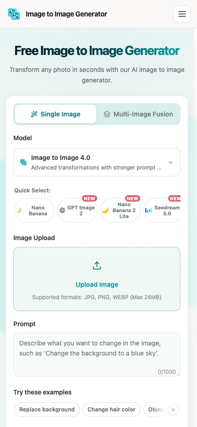Click the Image to Image Generator logo icon

coord(14,14)
